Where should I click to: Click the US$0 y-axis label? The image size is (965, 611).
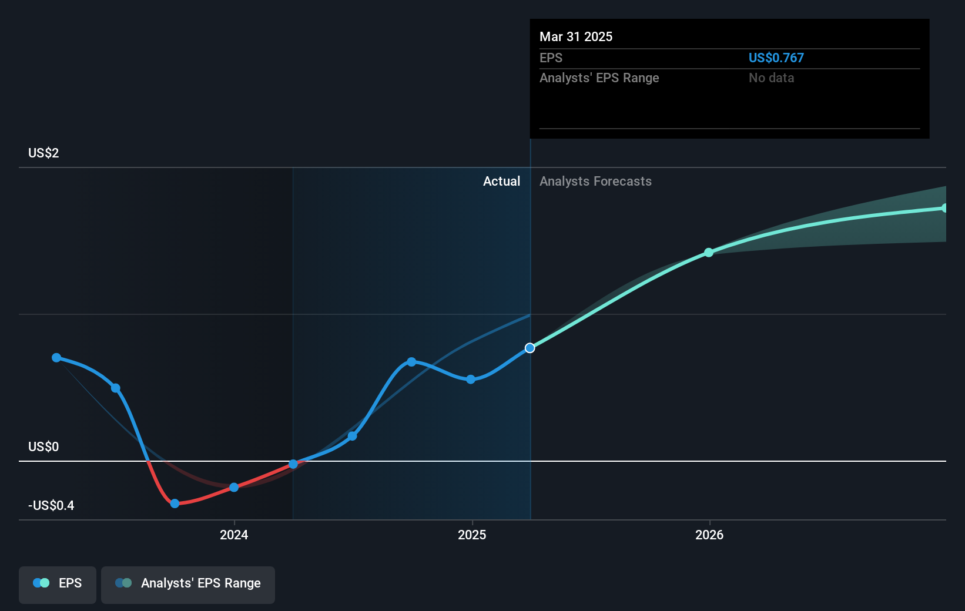point(43,447)
